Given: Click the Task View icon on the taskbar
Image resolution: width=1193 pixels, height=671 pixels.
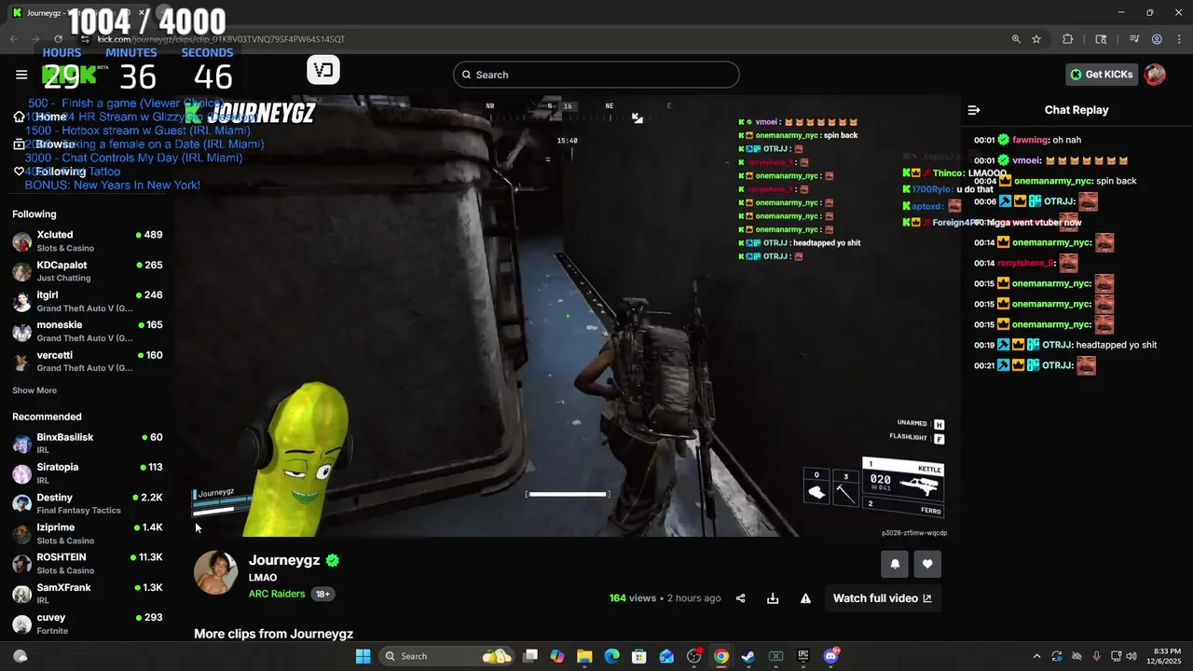Looking at the screenshot, I should (530, 656).
